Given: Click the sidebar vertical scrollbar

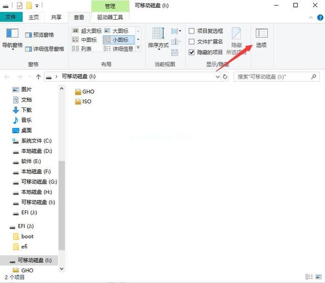Looking at the screenshot, I should point(62,203).
